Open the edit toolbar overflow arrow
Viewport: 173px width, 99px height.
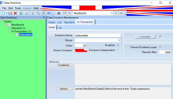click(x=53, y=14)
